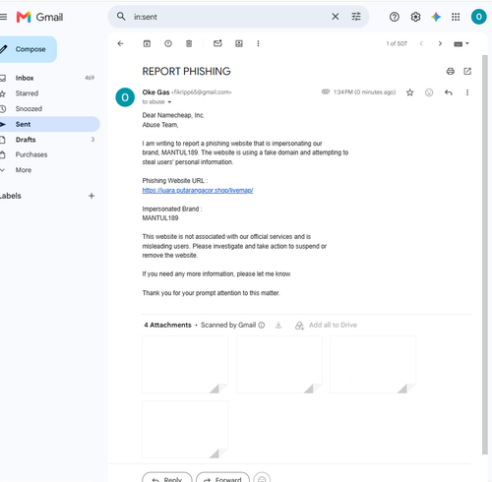Click the Forward button
Screen dimensions: 492x482
223,477
